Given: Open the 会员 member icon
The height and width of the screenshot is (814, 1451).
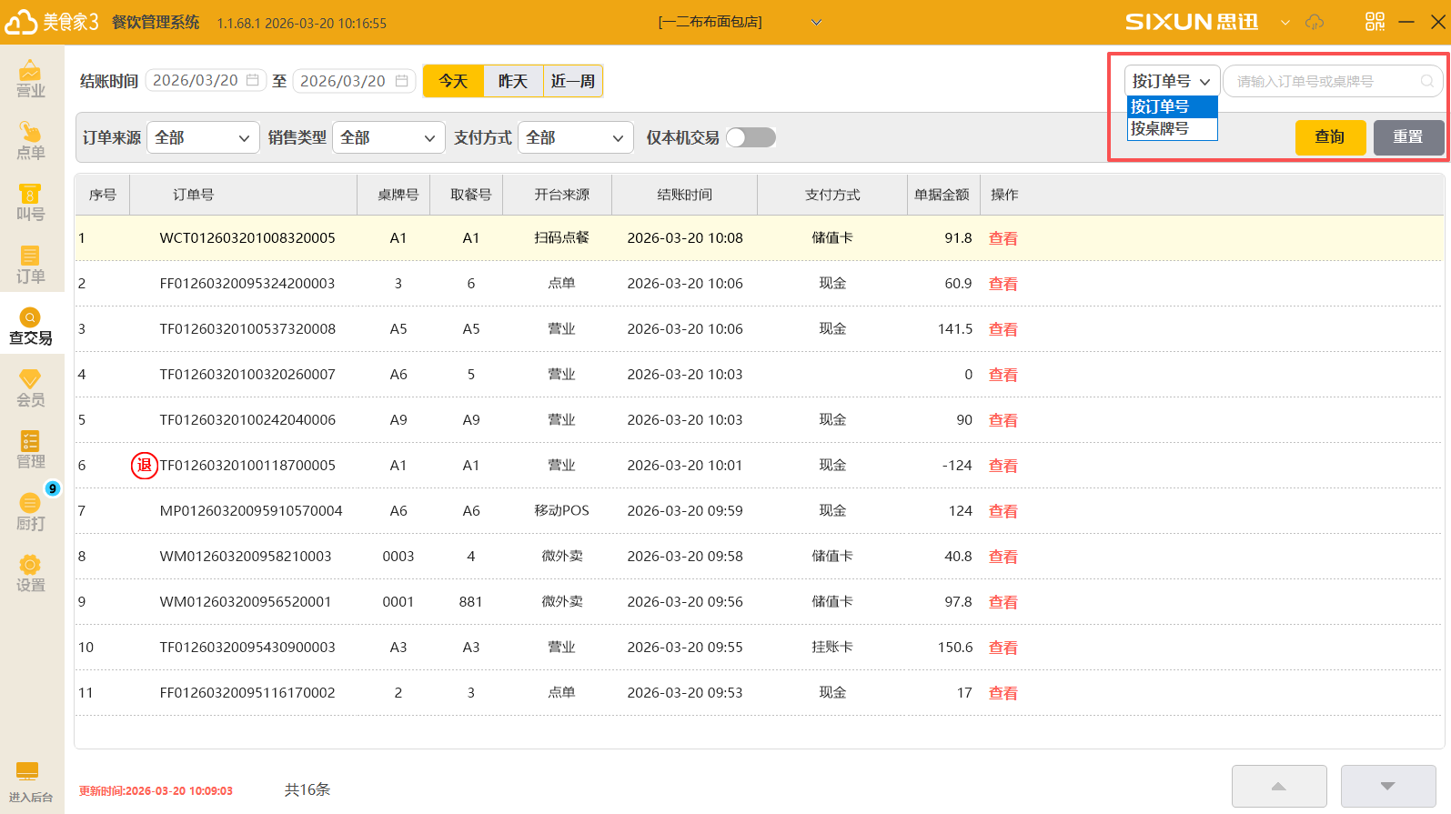Looking at the screenshot, I should tap(31, 387).
